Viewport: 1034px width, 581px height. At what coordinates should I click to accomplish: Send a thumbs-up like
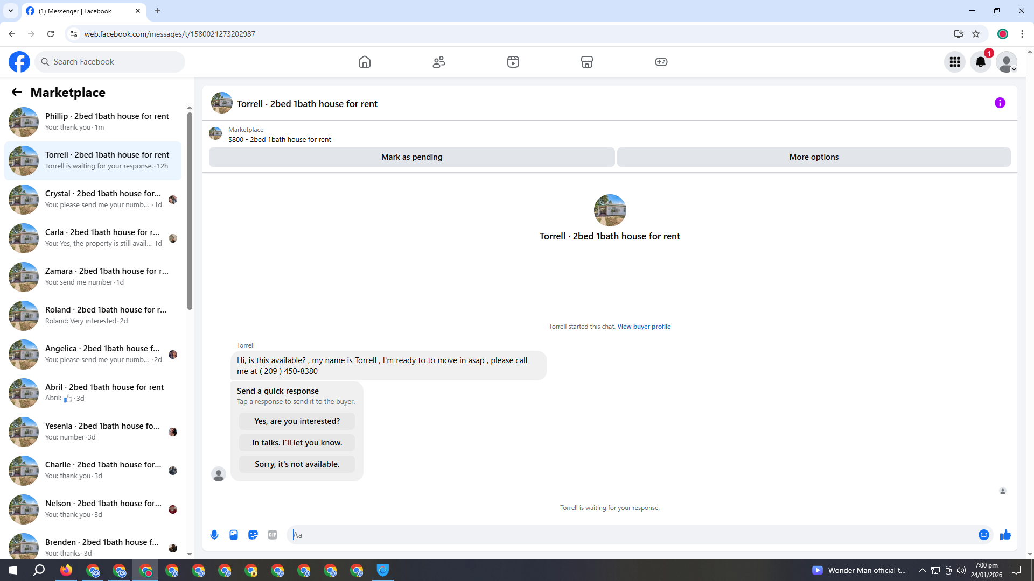pyautogui.click(x=1005, y=535)
